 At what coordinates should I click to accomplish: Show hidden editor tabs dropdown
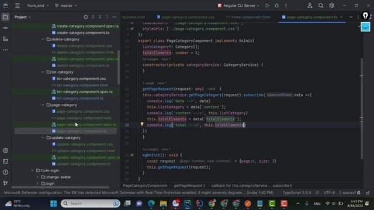[351, 17]
